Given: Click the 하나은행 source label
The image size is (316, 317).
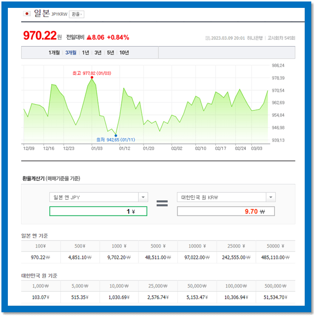Looking at the screenshot, I should coord(255,38).
